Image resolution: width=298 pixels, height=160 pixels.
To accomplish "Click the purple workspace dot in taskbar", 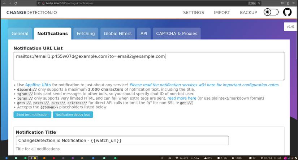I will (73, 158).
